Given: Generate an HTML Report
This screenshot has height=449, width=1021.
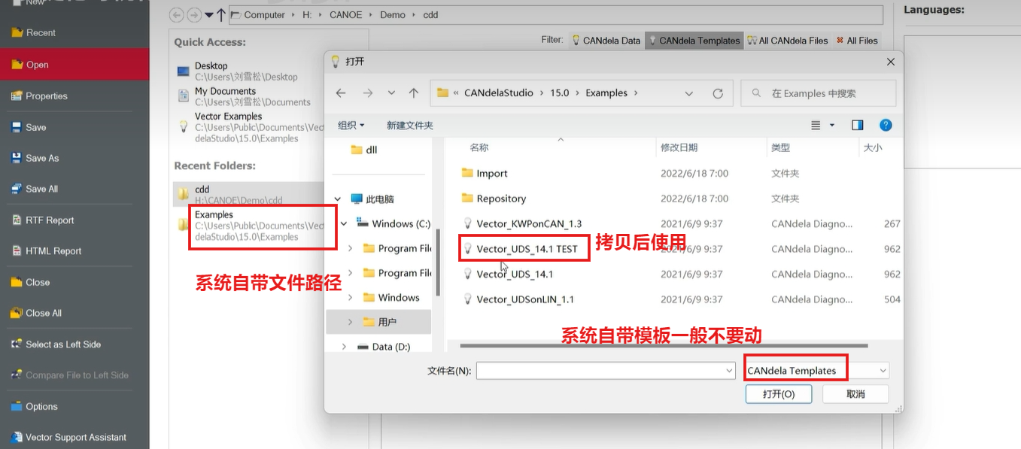Looking at the screenshot, I should coord(53,251).
